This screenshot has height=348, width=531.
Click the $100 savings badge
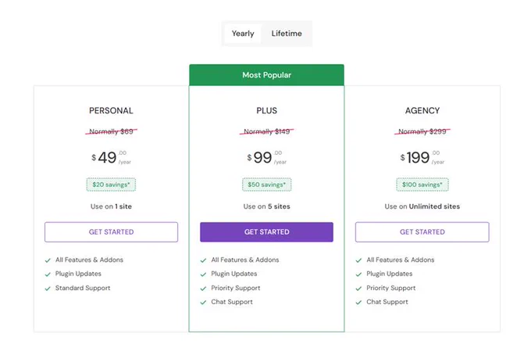[x=422, y=185]
